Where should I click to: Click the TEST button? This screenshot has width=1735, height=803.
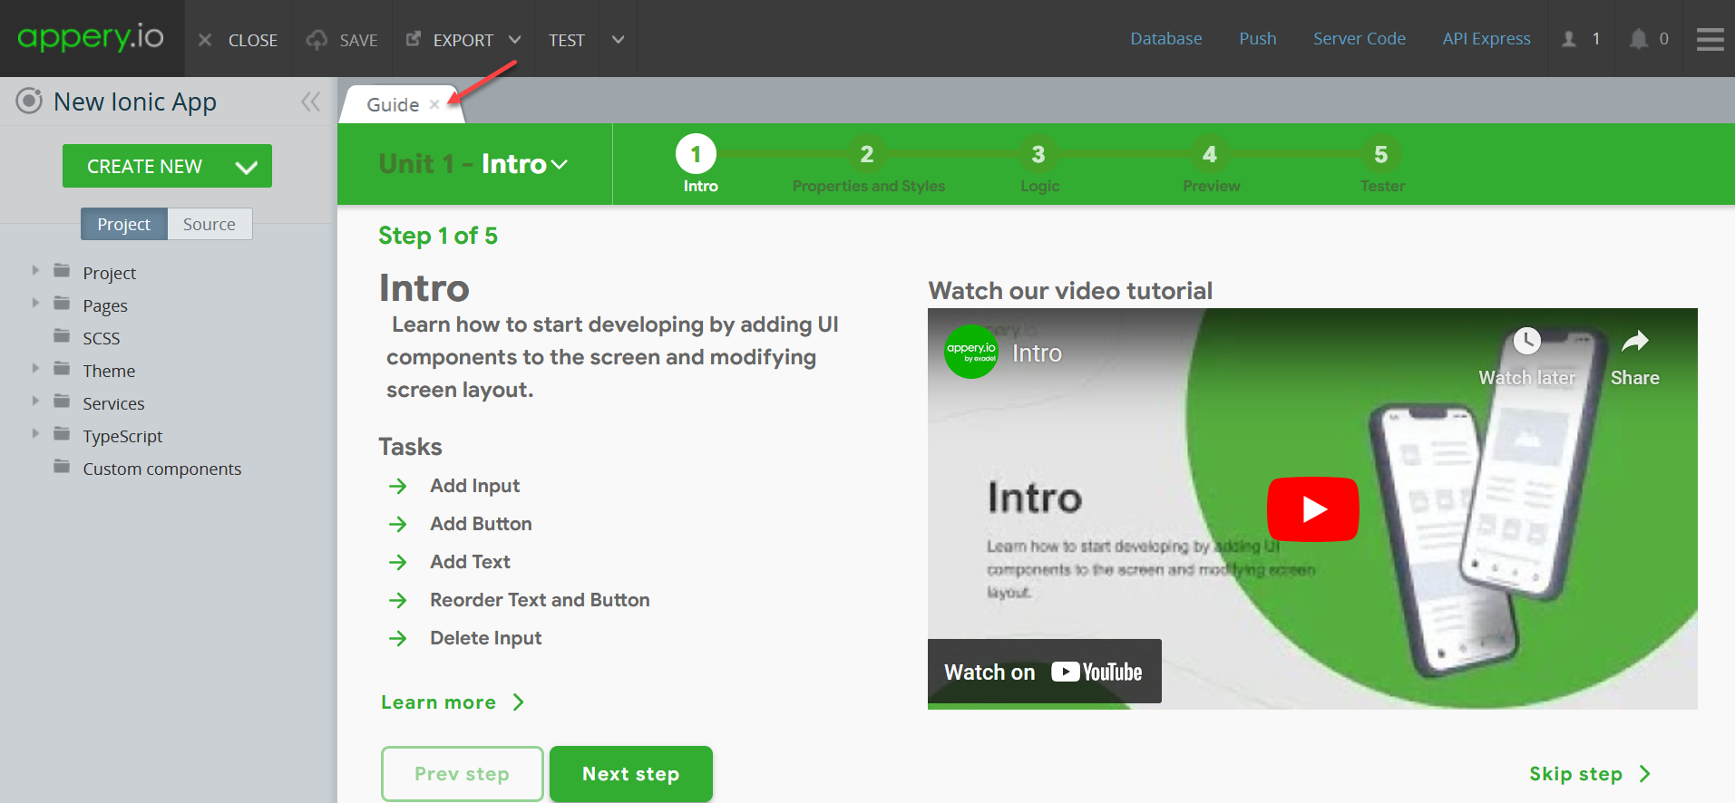click(567, 40)
